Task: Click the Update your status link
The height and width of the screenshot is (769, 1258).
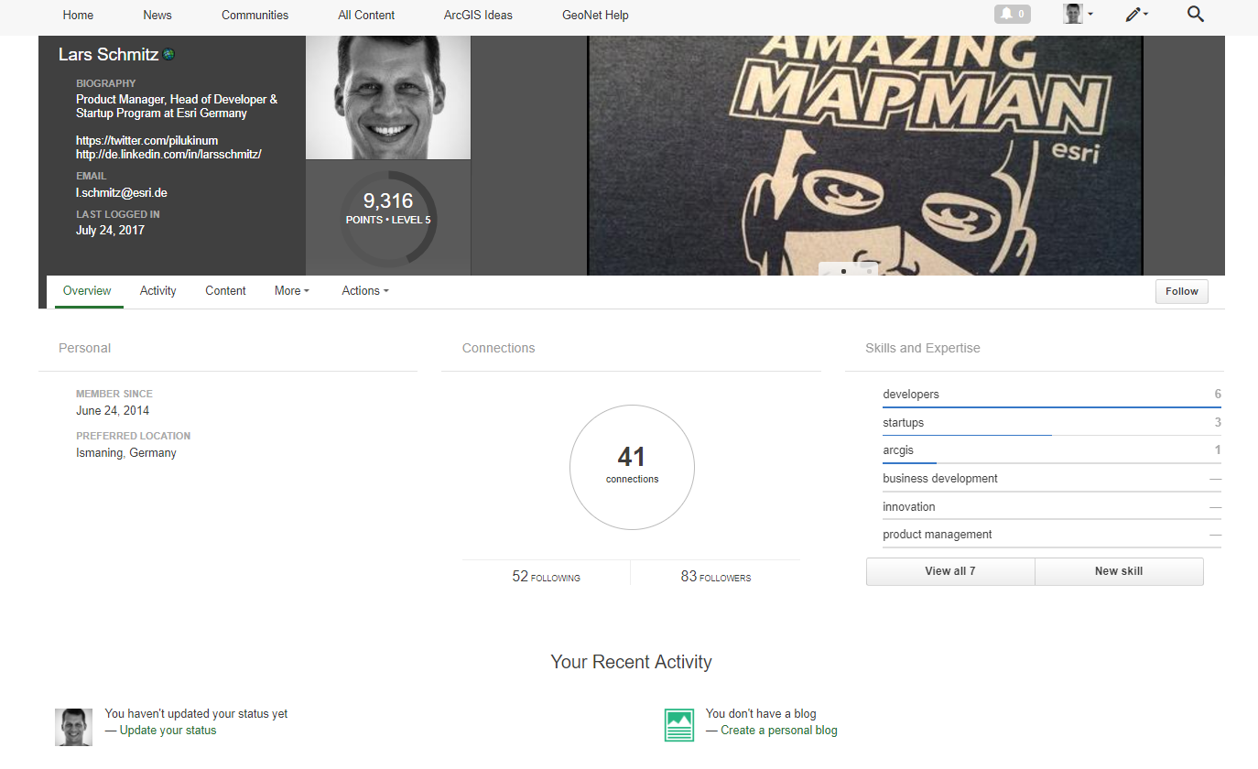Action: (168, 731)
